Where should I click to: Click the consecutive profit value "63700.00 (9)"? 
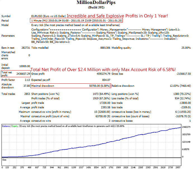click(x=103, y=116)
